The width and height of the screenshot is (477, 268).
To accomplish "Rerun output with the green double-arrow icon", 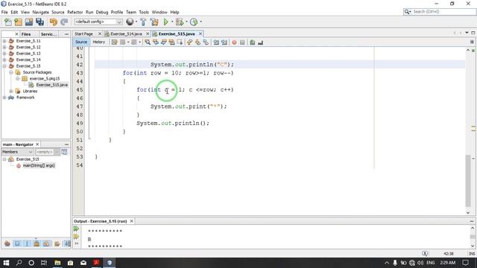I will tap(76, 229).
